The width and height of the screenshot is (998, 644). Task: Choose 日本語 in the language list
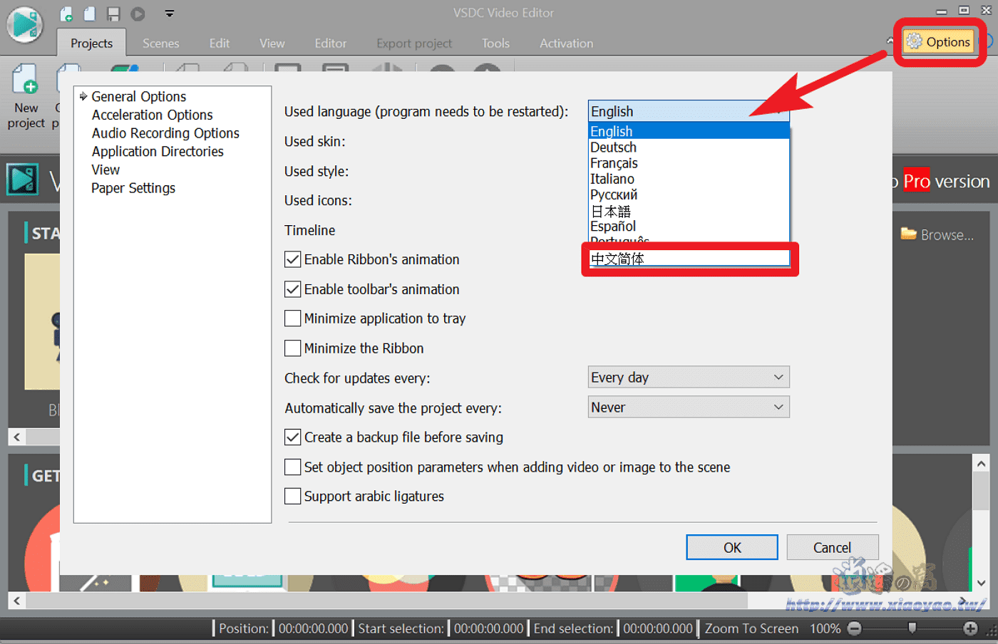pyautogui.click(x=689, y=211)
